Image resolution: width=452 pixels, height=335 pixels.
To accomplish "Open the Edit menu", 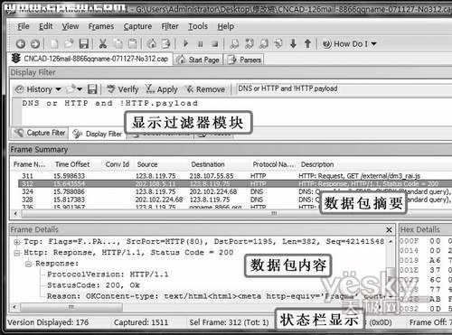I will tap(46, 26).
